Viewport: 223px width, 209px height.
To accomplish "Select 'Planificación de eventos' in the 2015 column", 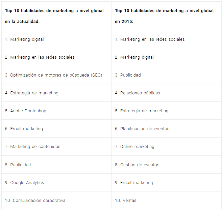I will point(166,128).
